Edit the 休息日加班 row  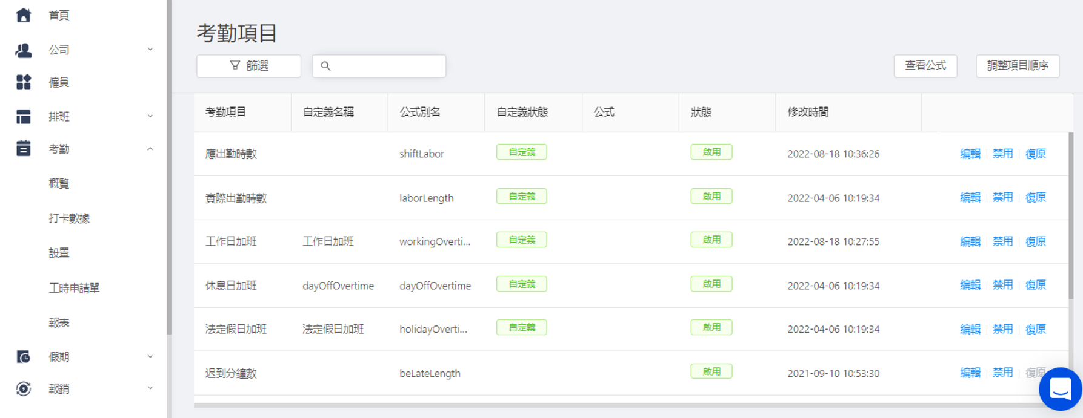pos(970,285)
